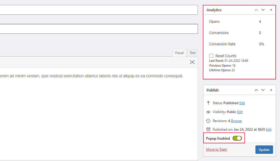
Task: Click the revisions history clock icon
Action: (208, 121)
